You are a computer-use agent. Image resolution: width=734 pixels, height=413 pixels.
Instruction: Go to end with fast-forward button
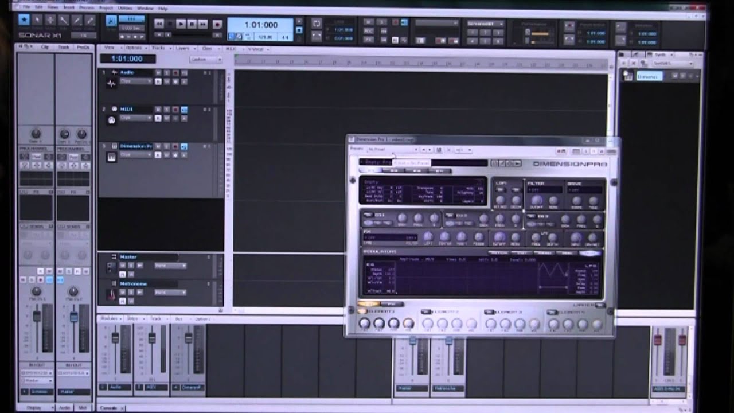tap(203, 24)
